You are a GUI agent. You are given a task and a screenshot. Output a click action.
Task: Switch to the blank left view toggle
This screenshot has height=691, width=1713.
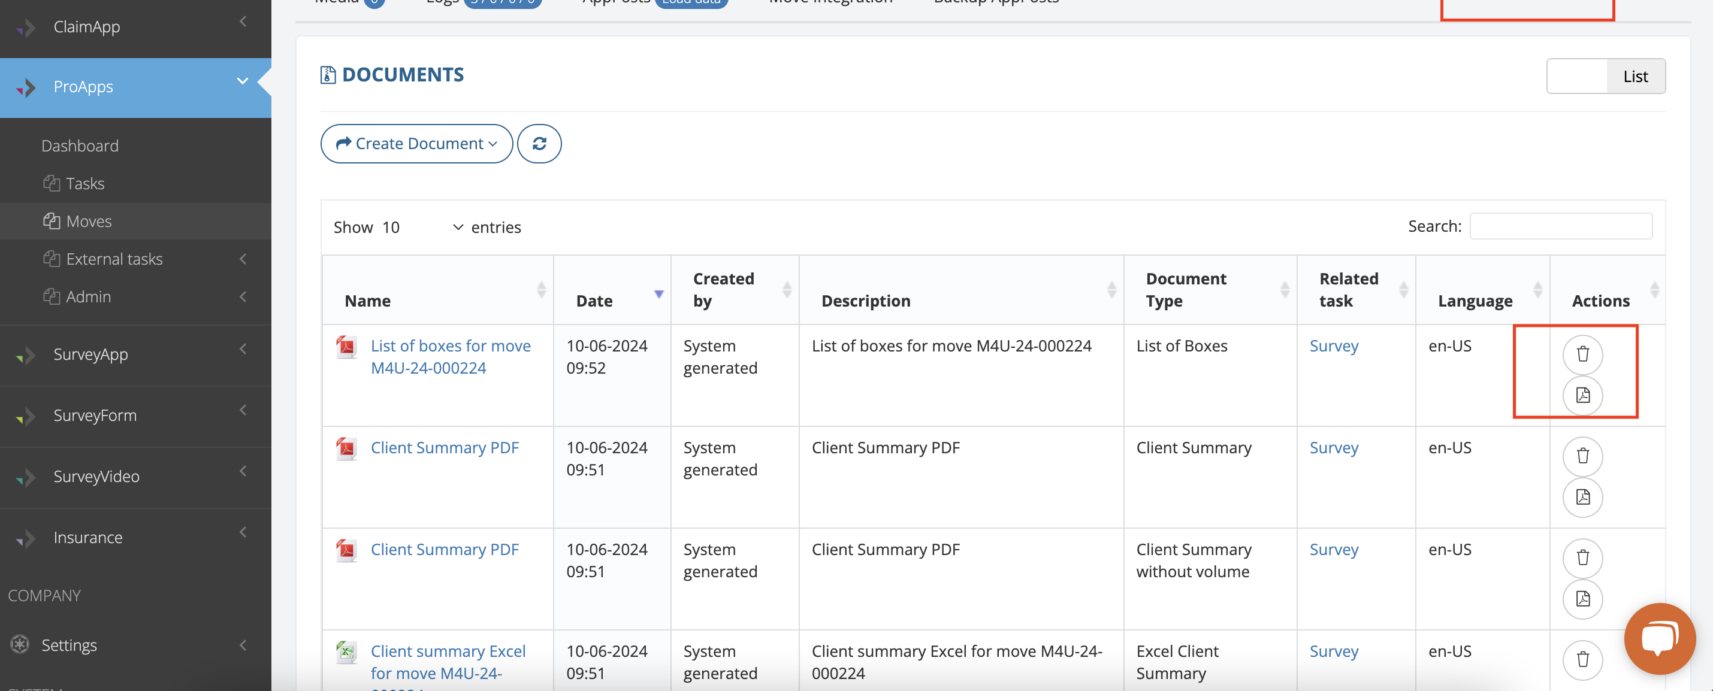1576,77
